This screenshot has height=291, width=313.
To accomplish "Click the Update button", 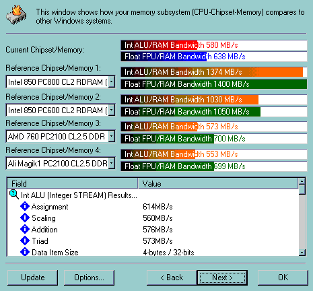I will 32,278.
